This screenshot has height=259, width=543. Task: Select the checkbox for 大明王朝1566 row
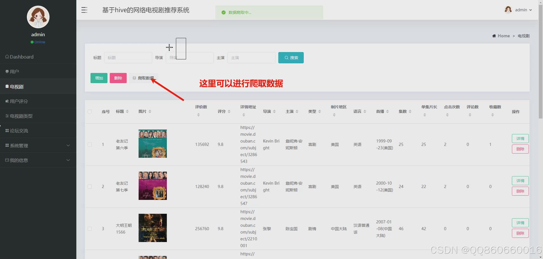coord(90,229)
